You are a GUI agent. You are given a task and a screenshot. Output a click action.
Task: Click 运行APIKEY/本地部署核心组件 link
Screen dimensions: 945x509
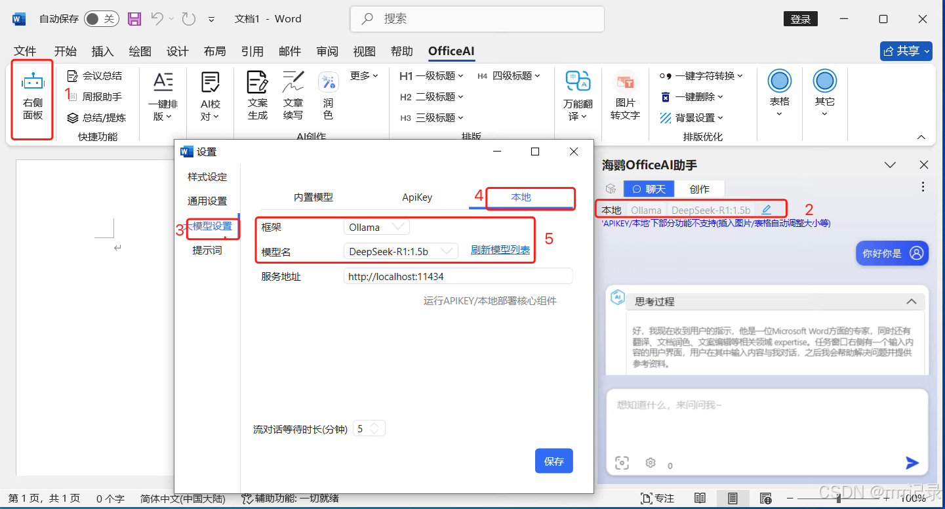coord(490,301)
